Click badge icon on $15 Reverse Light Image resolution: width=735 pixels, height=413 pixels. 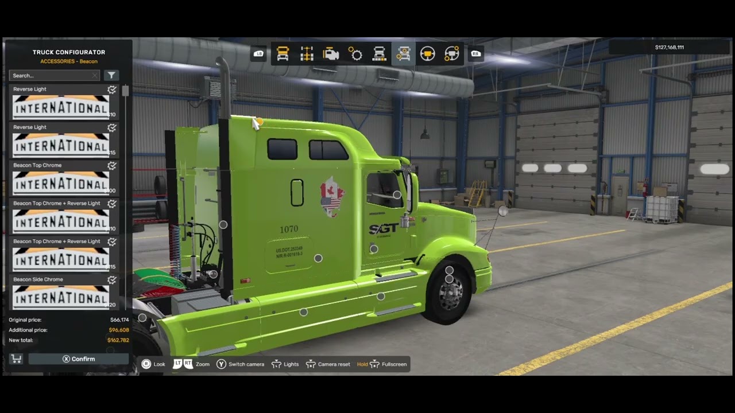(x=112, y=128)
